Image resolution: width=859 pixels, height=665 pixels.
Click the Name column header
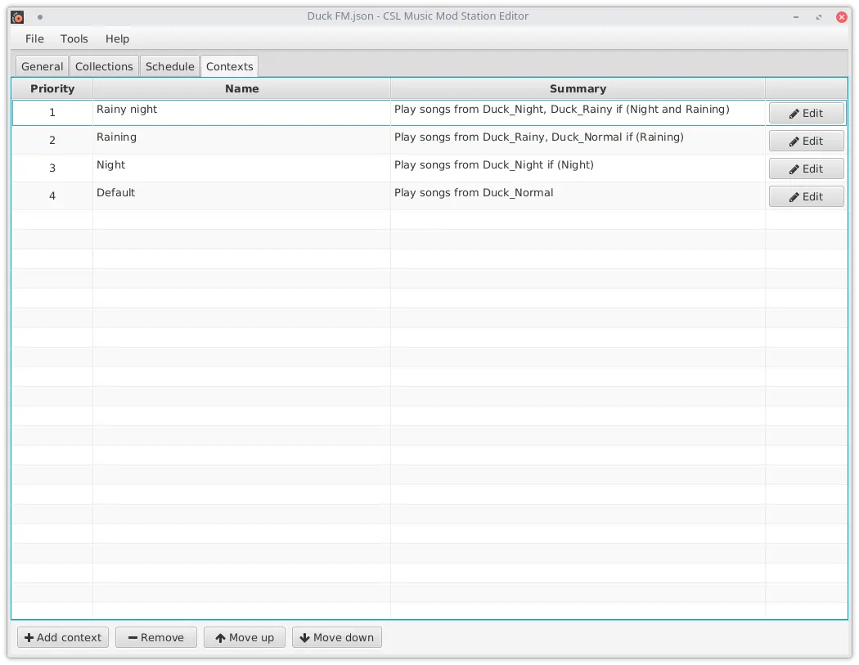point(241,88)
